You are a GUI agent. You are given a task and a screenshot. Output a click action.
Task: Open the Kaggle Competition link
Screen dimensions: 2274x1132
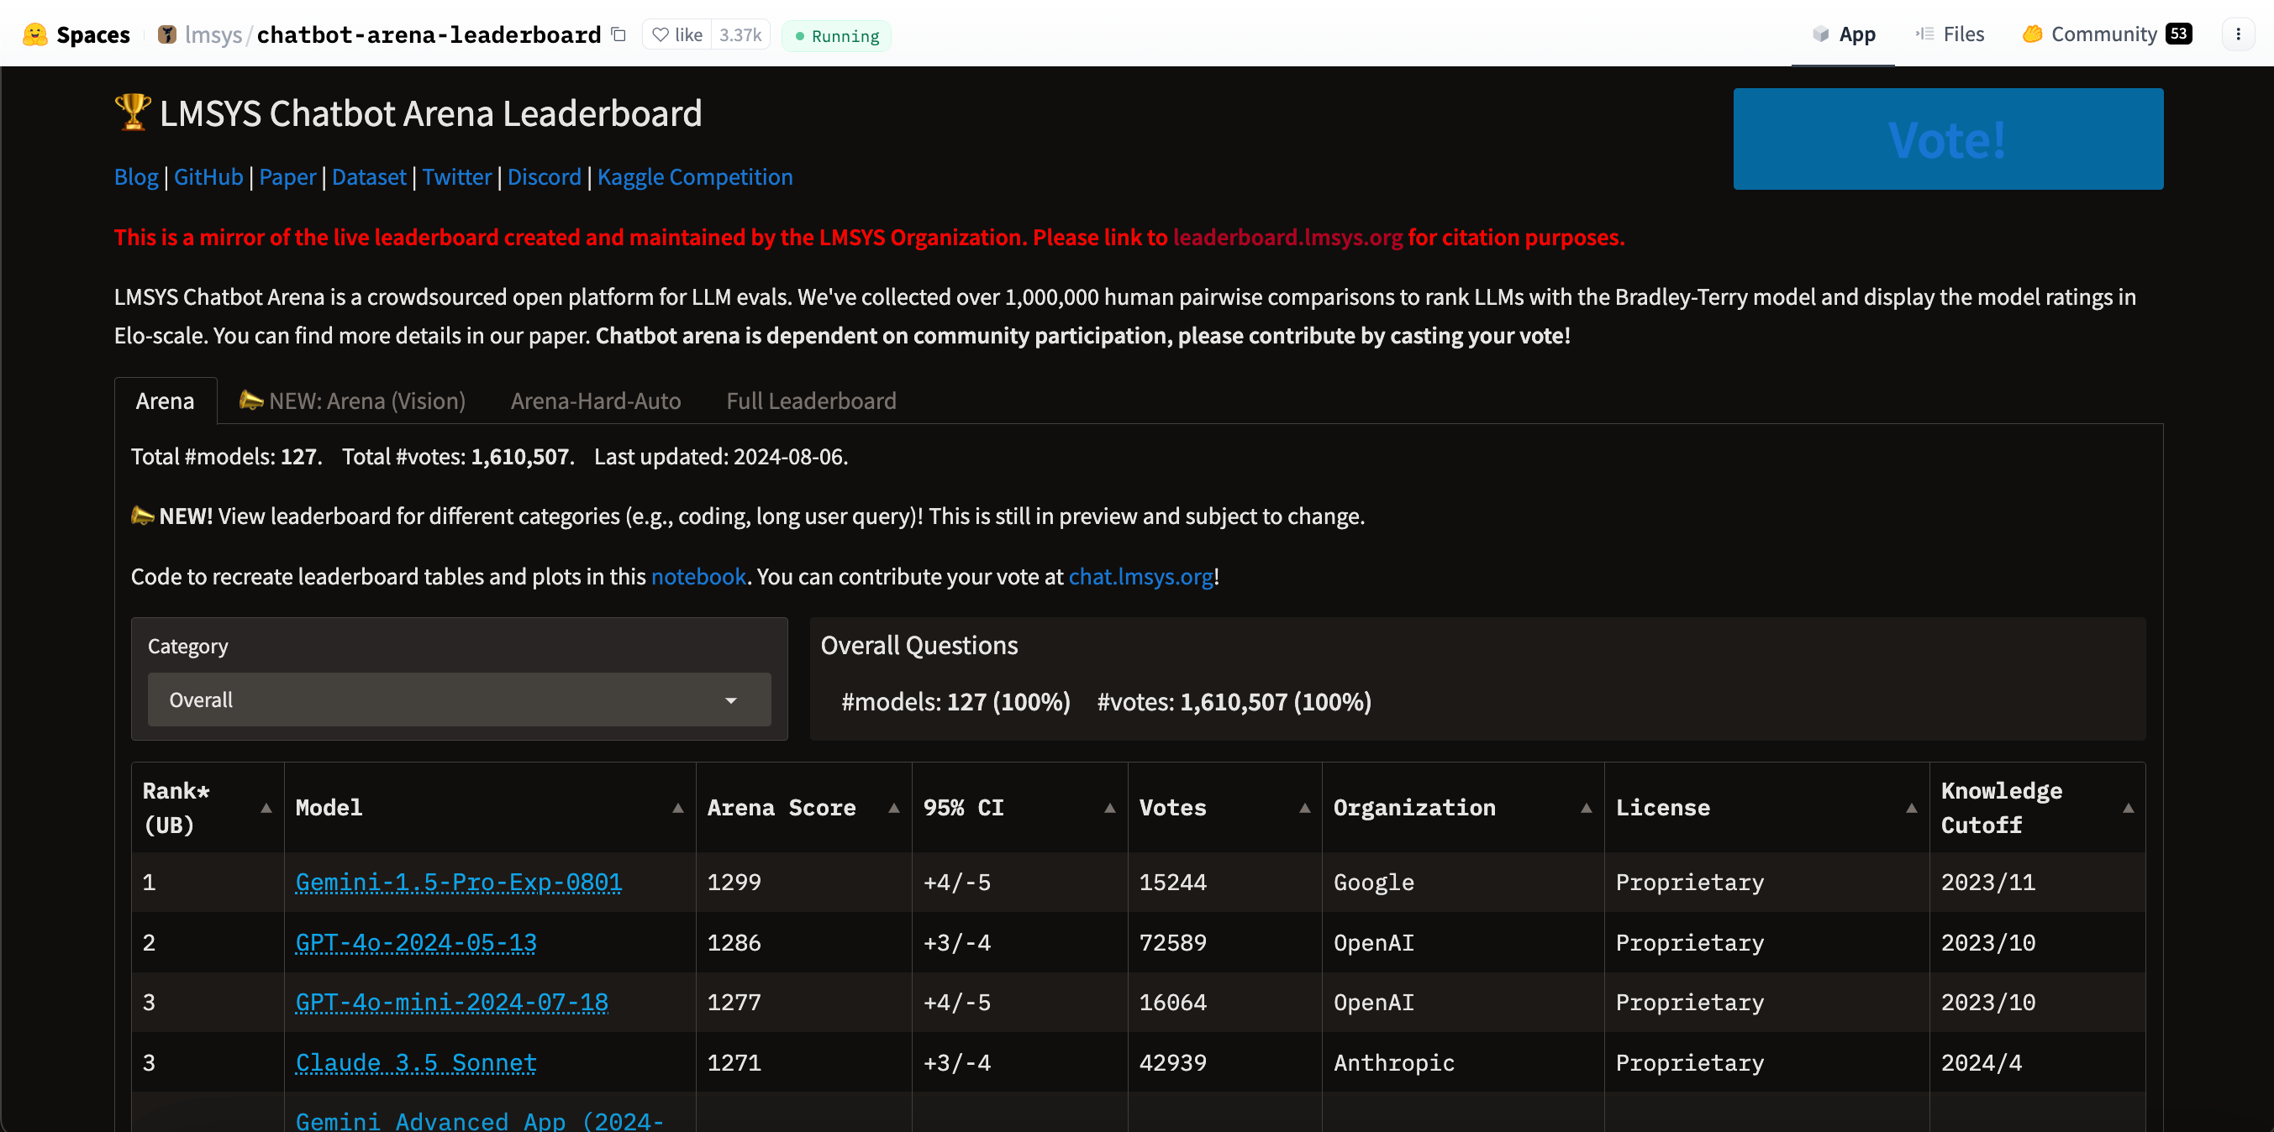[695, 176]
